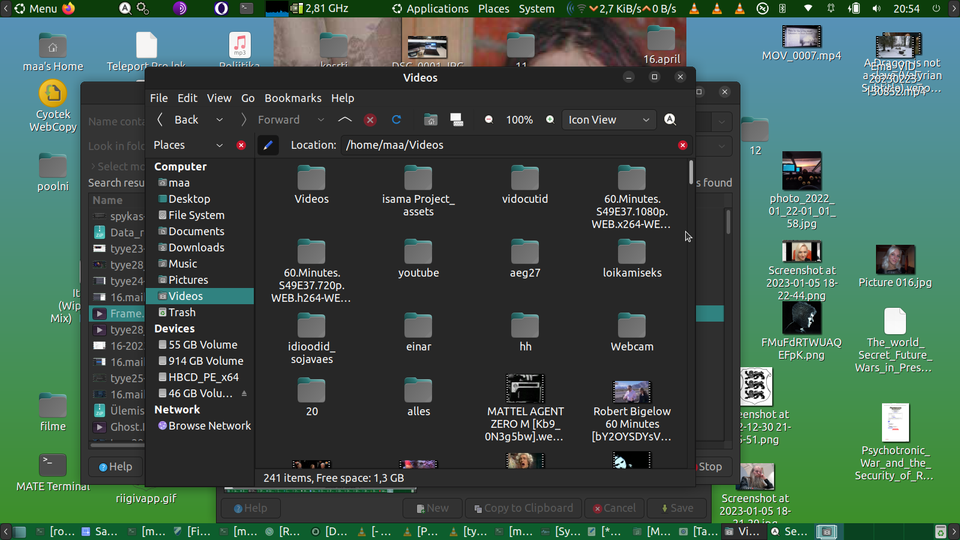This screenshot has width=960, height=540.
Task: Click the search icon in the toolbar
Action: [670, 120]
